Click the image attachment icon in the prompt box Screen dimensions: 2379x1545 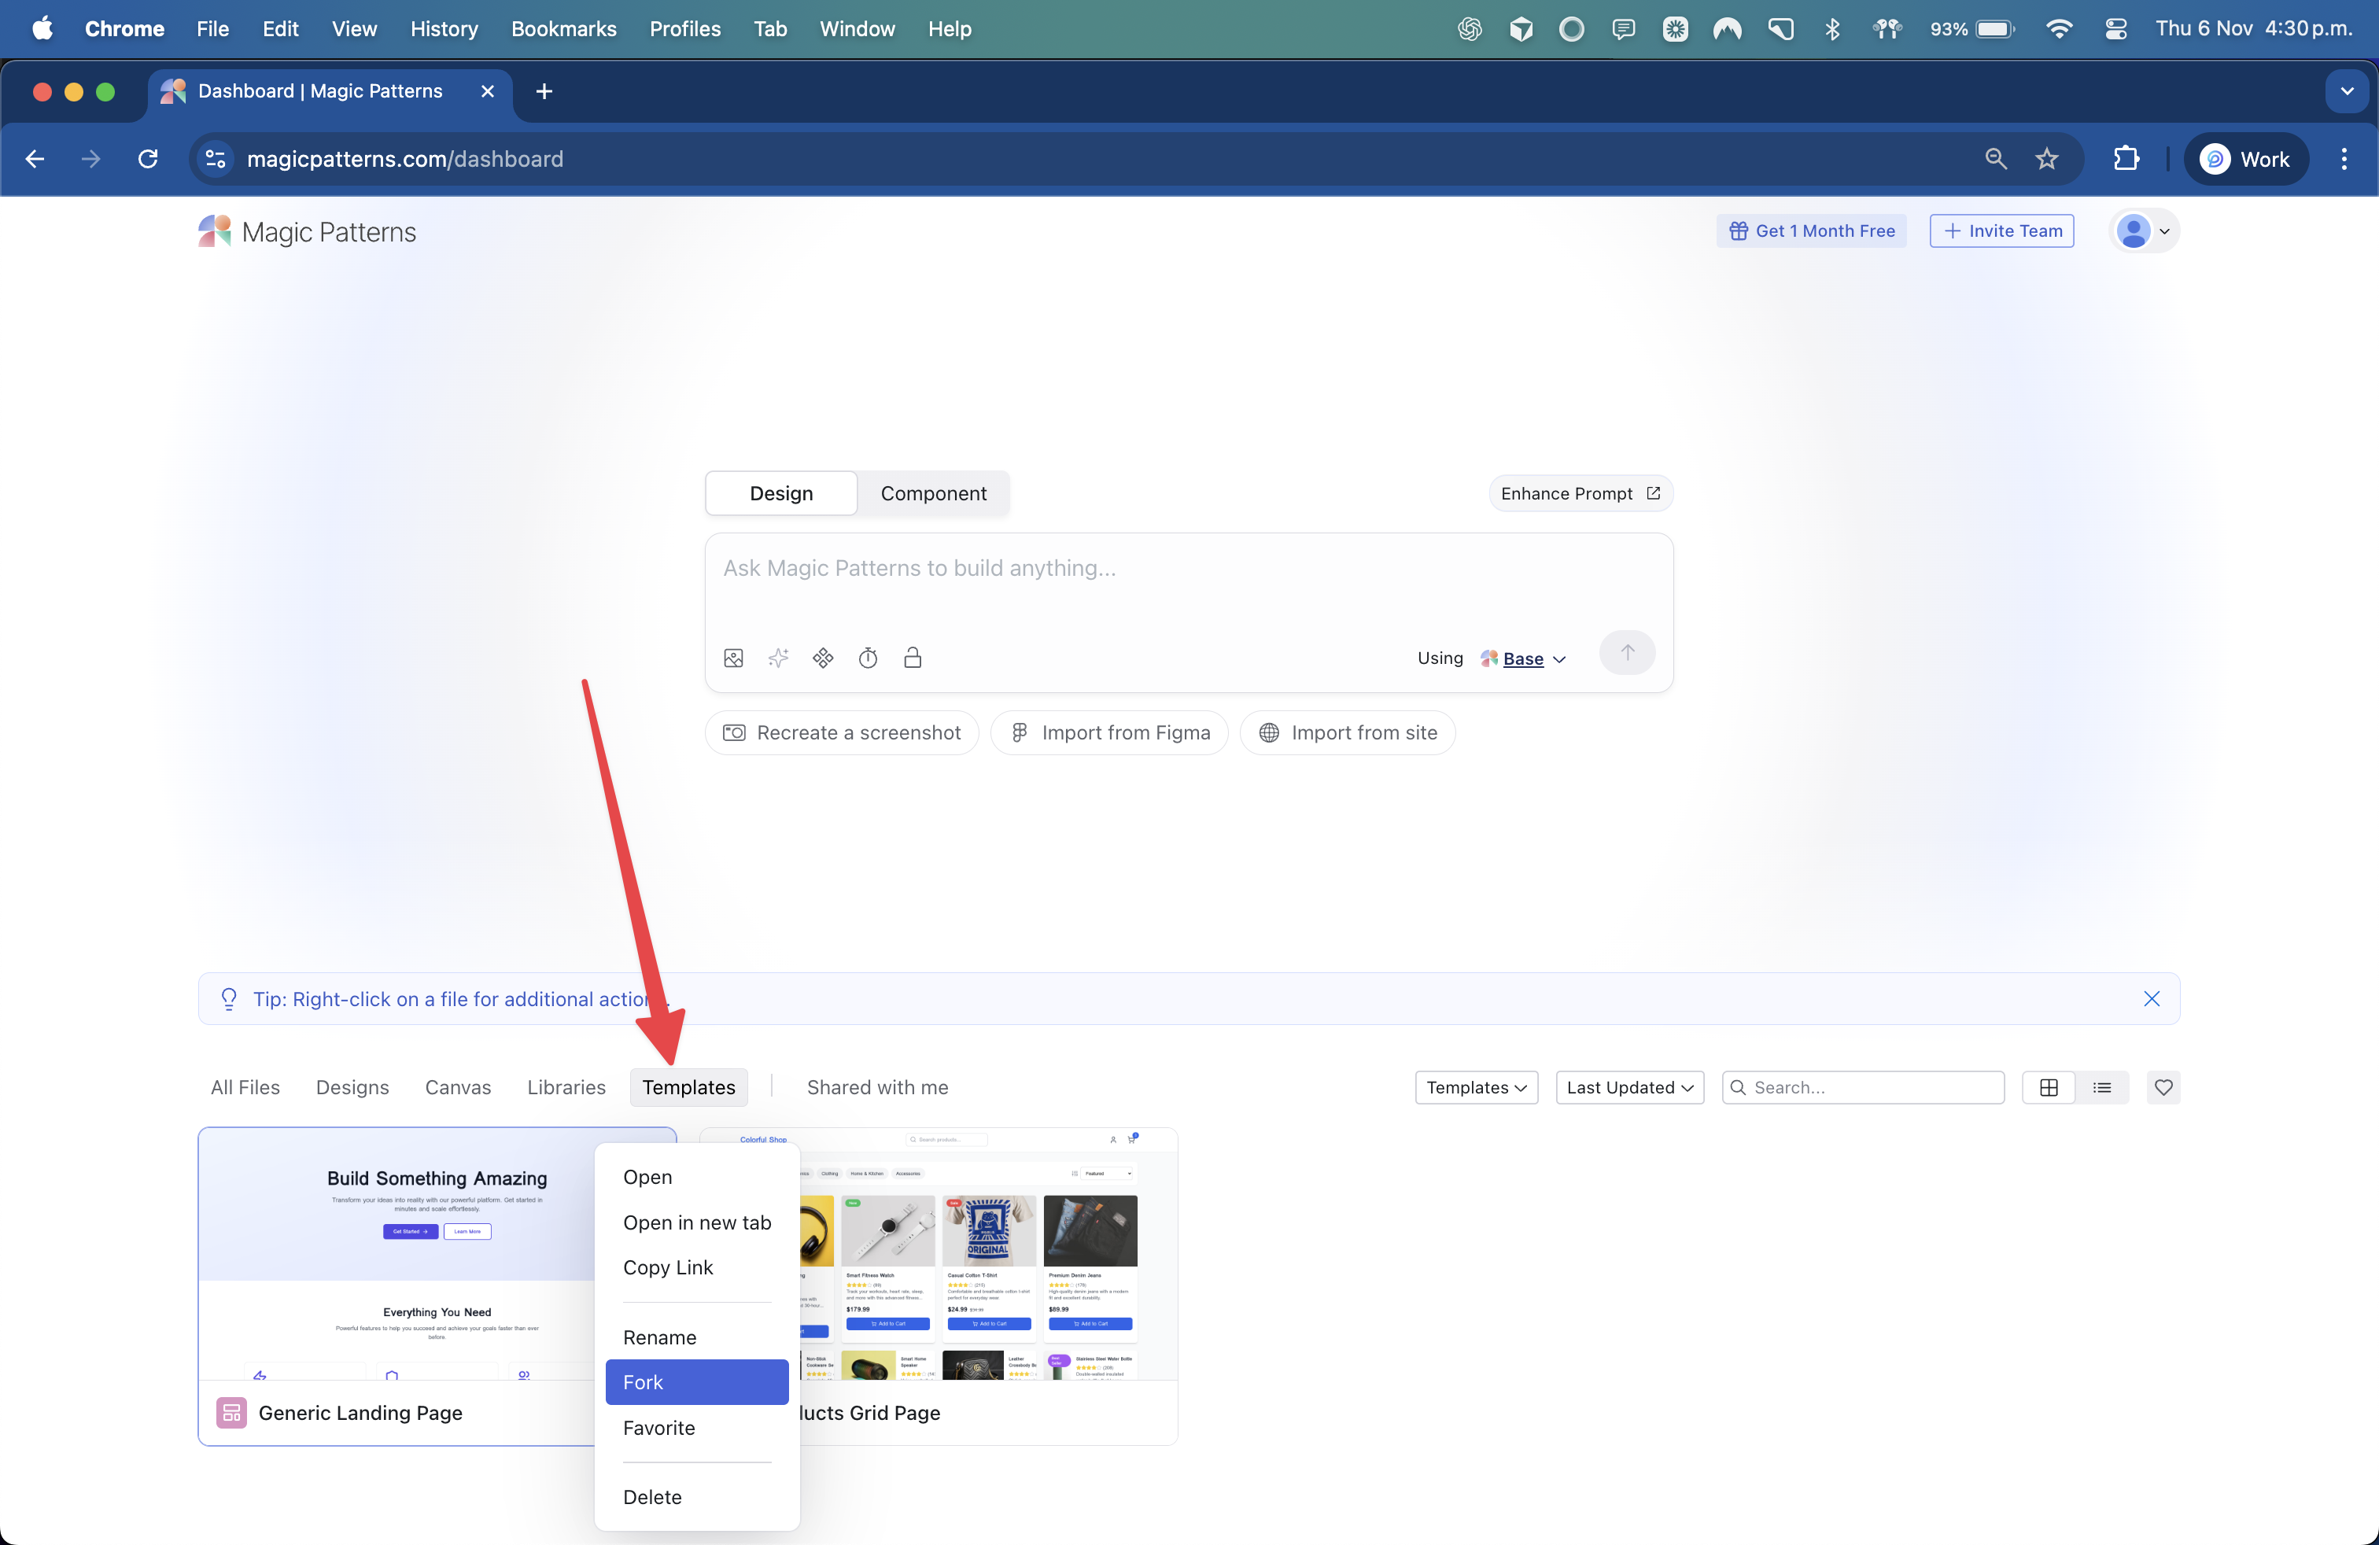[734, 658]
